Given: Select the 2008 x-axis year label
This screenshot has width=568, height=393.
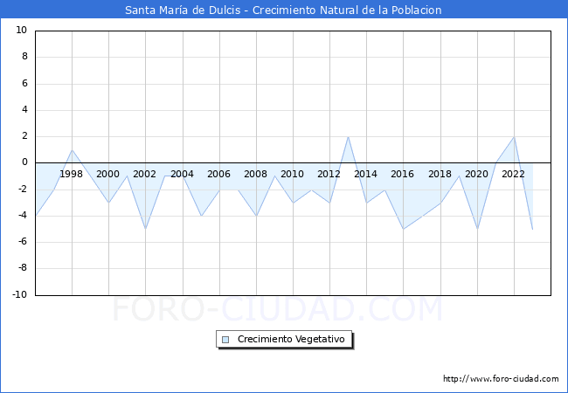Looking at the screenshot, I should 255,174.
